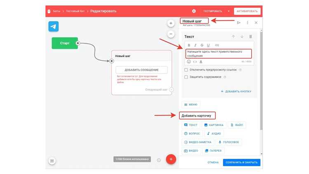Screen dimensions: 309x174
Task: Click the red add block plus button
Action: pos(171,159)
